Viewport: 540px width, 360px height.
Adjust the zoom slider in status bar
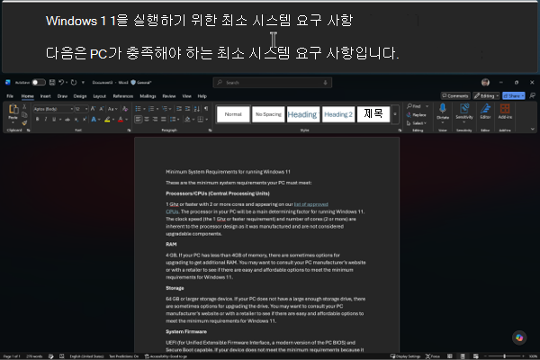click(x=504, y=355)
